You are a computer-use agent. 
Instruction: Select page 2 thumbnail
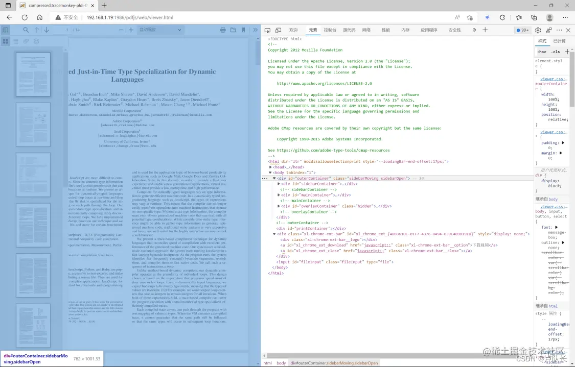[33, 125]
